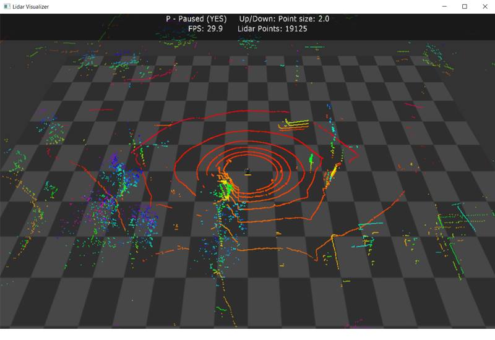Minimize the Lidar Visualizer window

coord(444,6)
